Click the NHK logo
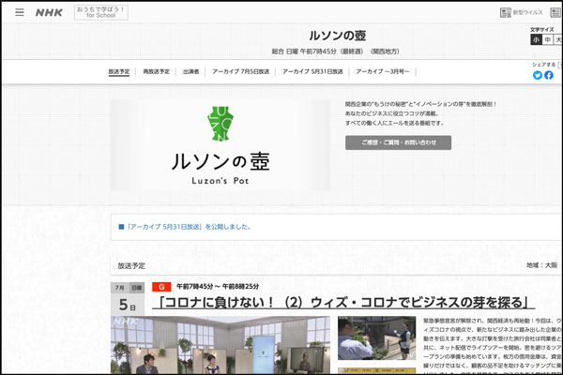The image size is (563, 375). point(50,13)
